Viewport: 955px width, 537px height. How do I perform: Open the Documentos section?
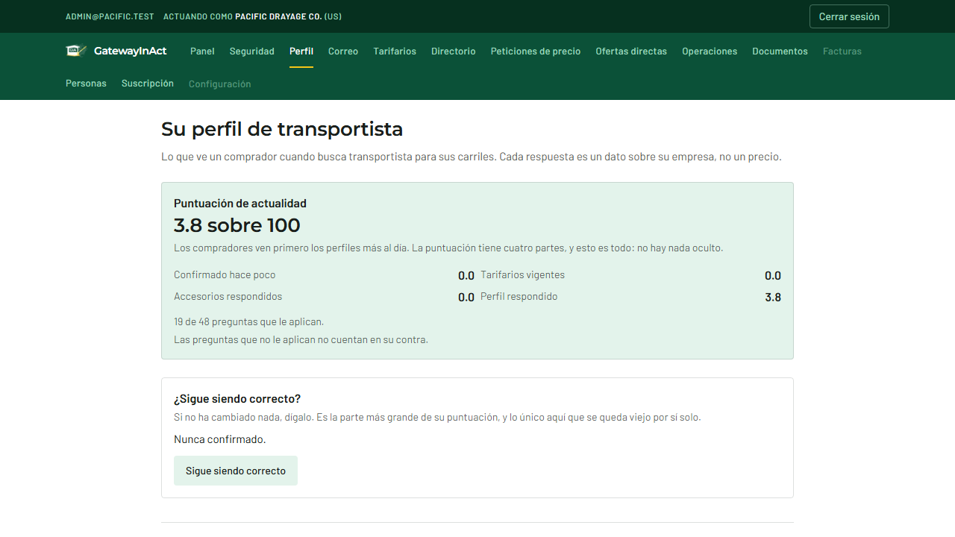click(x=780, y=51)
